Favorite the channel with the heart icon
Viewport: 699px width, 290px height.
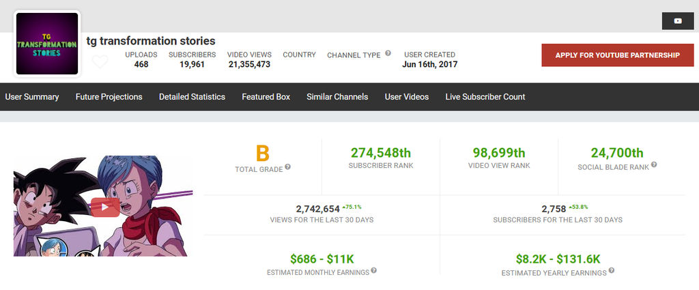point(100,61)
